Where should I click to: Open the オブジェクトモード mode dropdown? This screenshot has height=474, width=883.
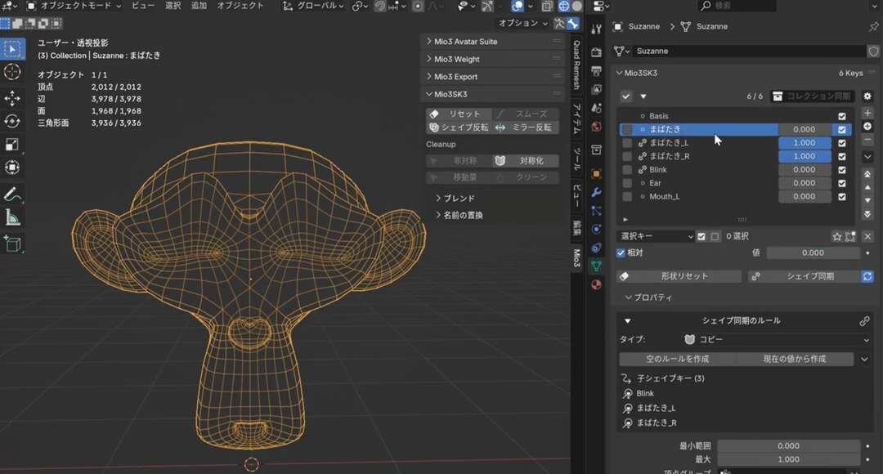(x=74, y=6)
